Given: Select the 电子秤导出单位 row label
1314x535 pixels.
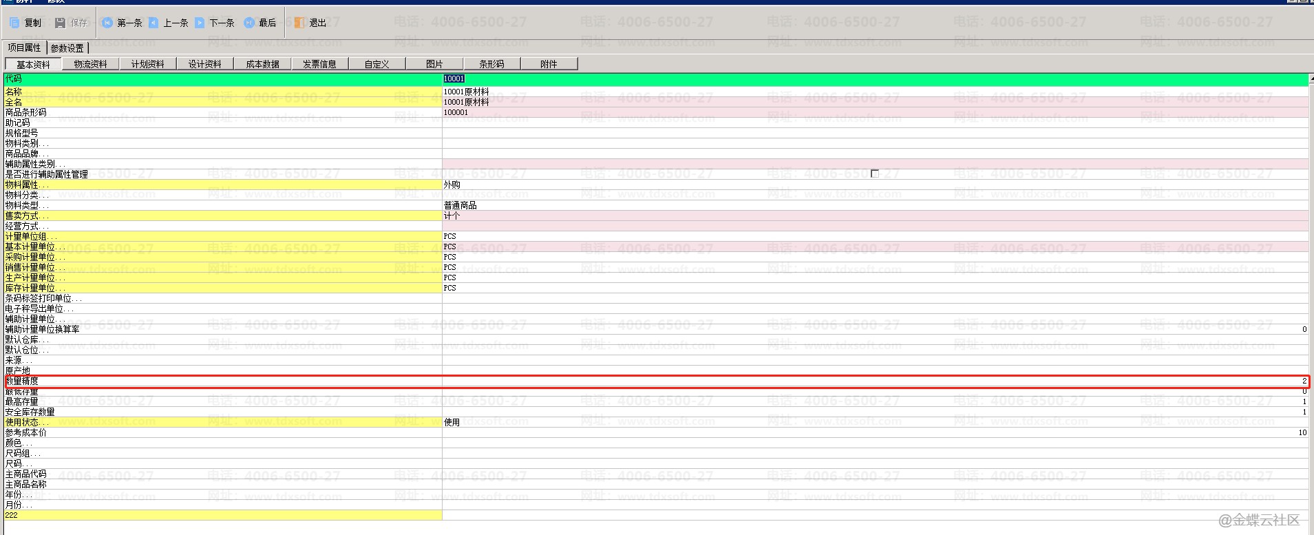Looking at the screenshot, I should (40, 308).
